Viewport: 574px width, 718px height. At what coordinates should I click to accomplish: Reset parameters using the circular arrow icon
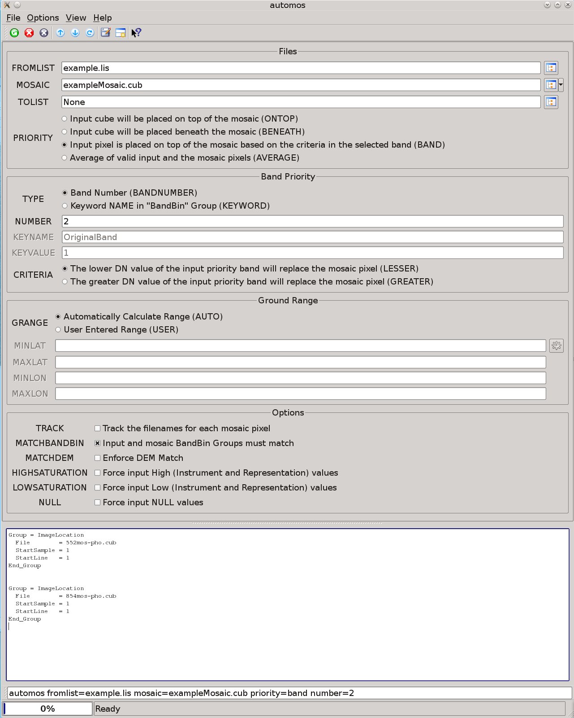pyautogui.click(x=90, y=33)
